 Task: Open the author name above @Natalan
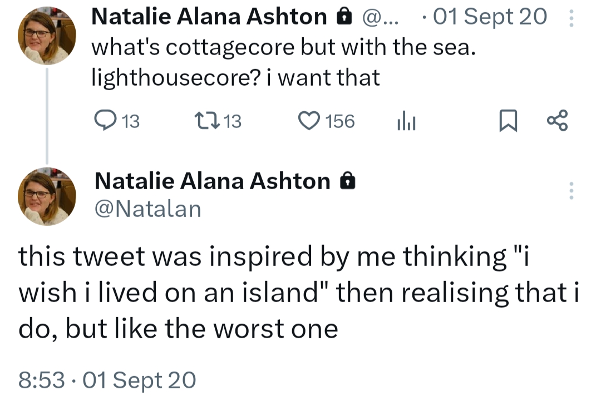click(212, 181)
